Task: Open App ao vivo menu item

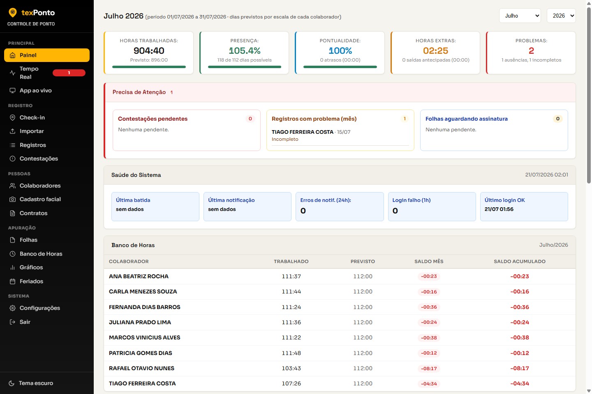Action: click(x=47, y=91)
